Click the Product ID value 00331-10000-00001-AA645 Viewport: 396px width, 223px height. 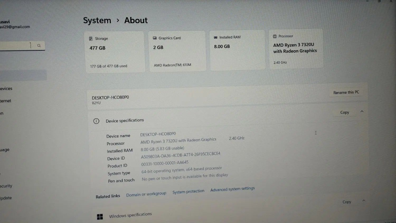[165, 163]
